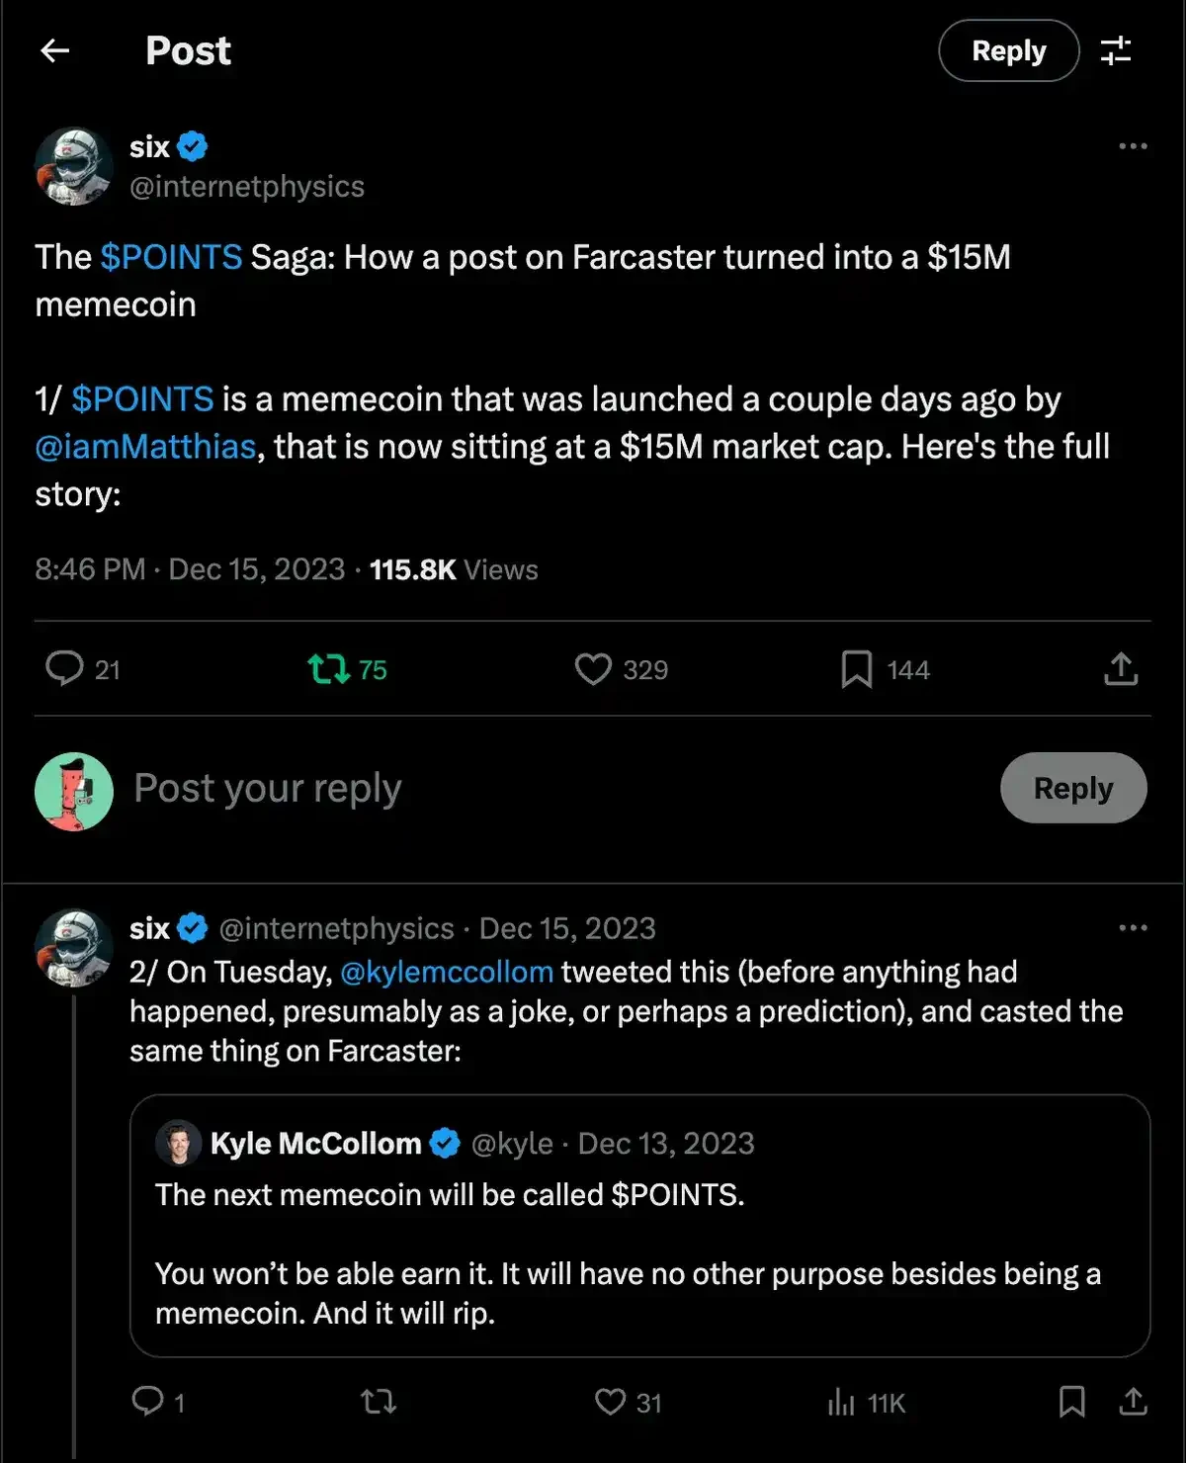Viewport: 1186px width, 1463px height.
Task: Open six's profile avatar on main post
Action: [74, 166]
